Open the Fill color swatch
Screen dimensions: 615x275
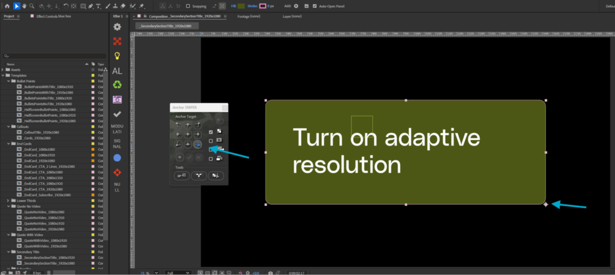click(x=241, y=6)
